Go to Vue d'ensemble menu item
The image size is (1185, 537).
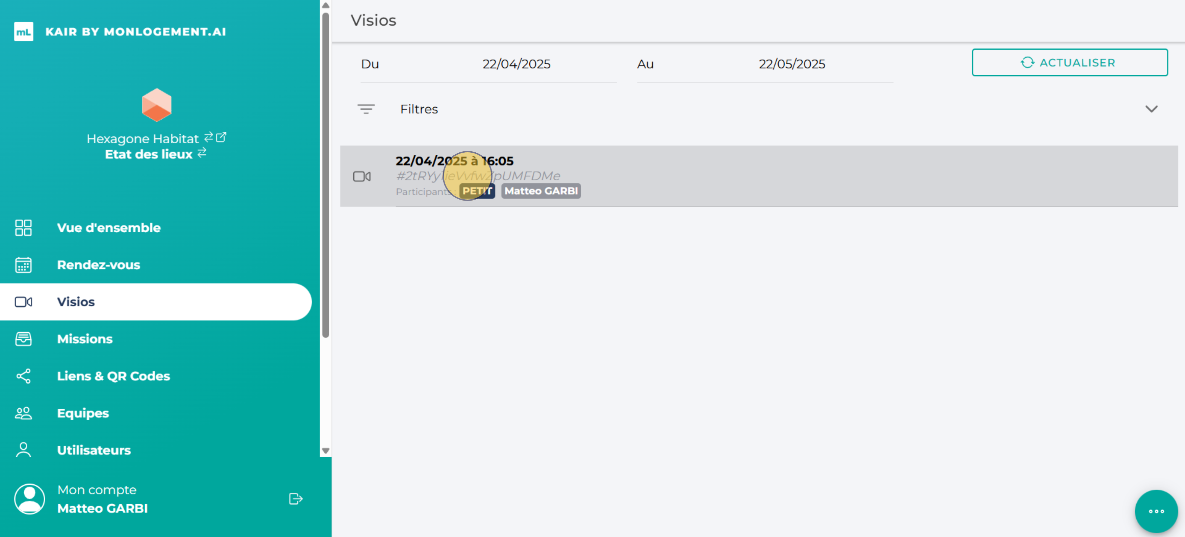pos(108,228)
